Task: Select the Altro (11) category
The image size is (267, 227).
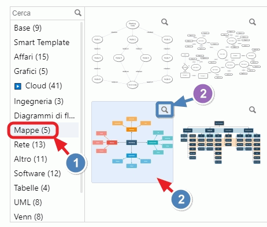Action: click(x=31, y=159)
